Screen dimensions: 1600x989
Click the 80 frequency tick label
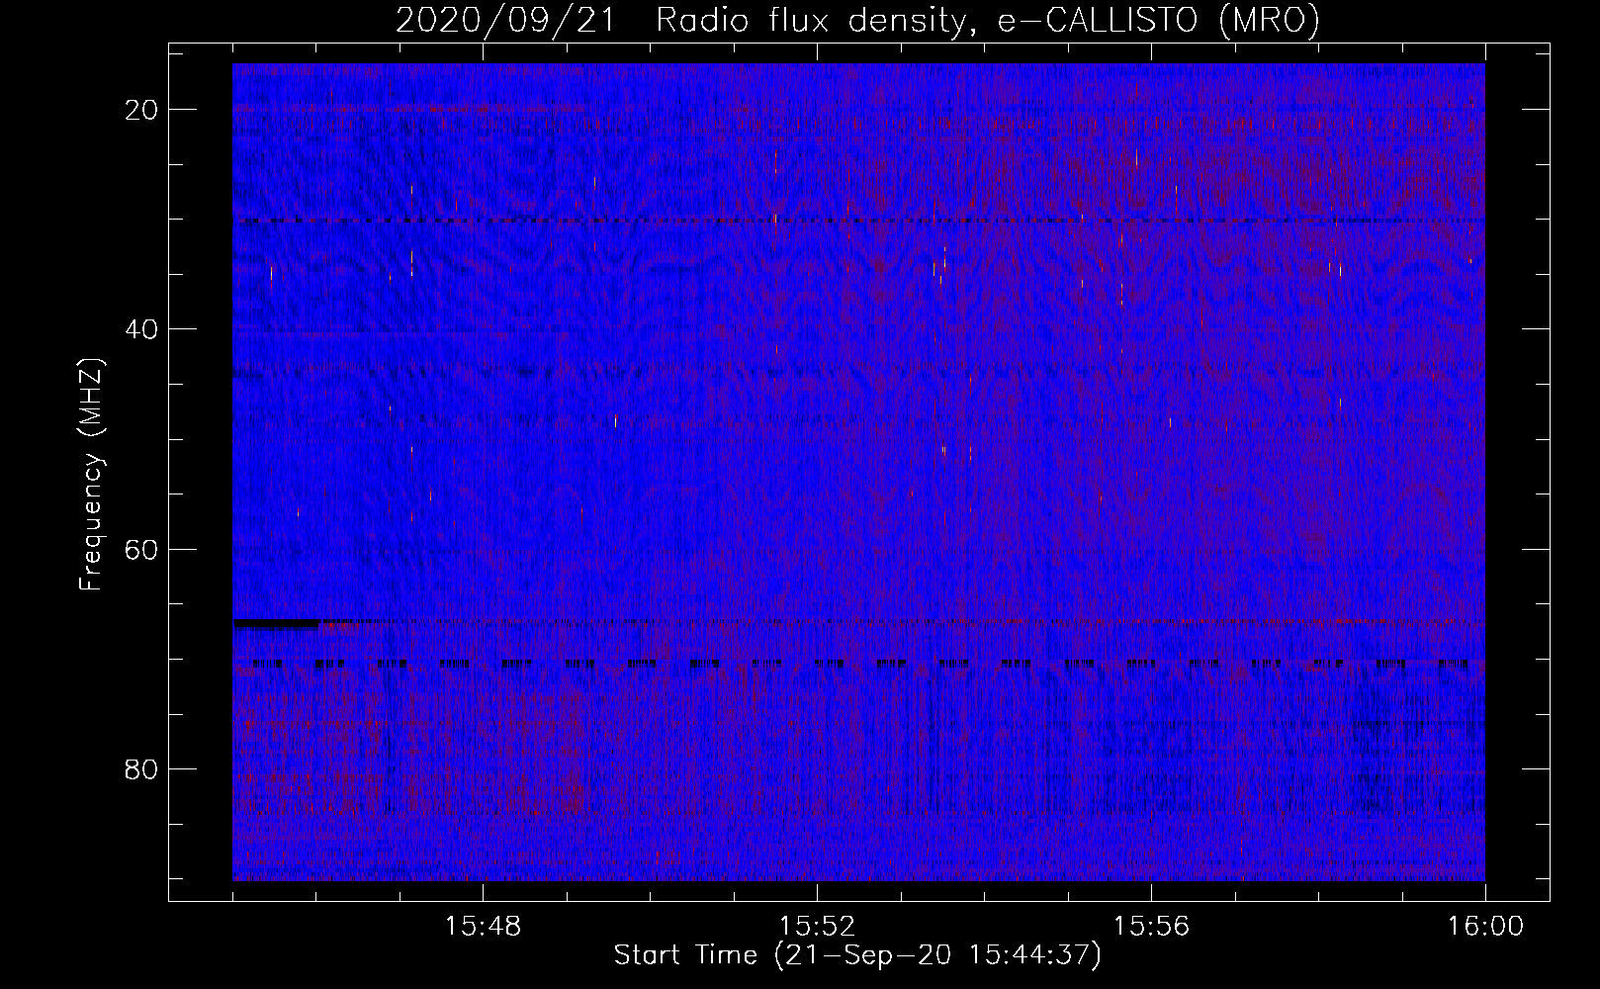tap(142, 768)
